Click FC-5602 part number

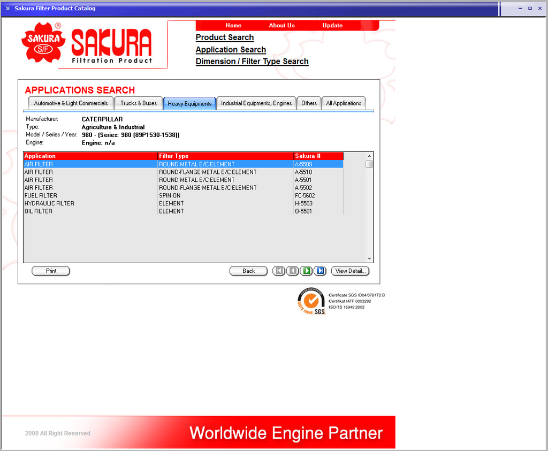pyautogui.click(x=305, y=196)
